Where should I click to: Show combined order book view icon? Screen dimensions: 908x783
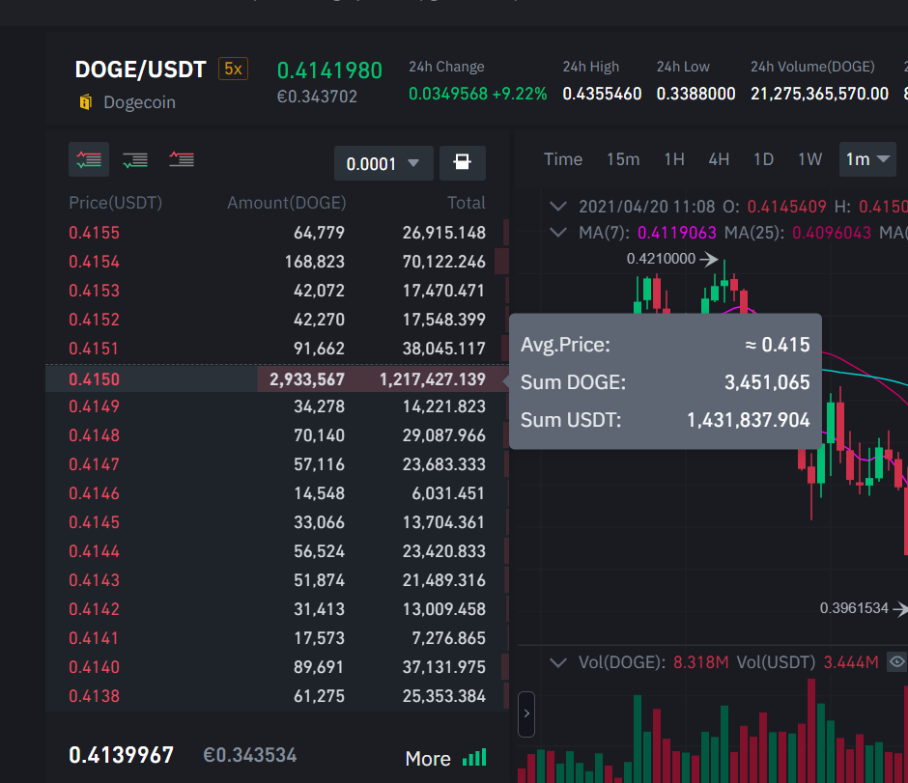point(89,159)
